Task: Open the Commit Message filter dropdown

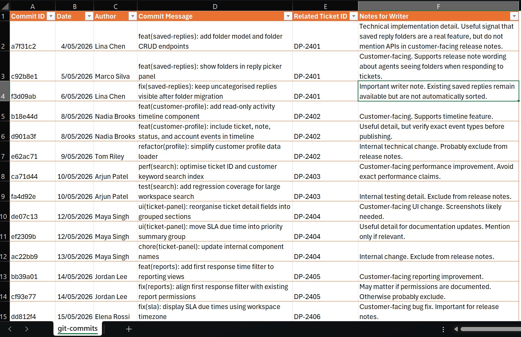Action: tap(288, 16)
